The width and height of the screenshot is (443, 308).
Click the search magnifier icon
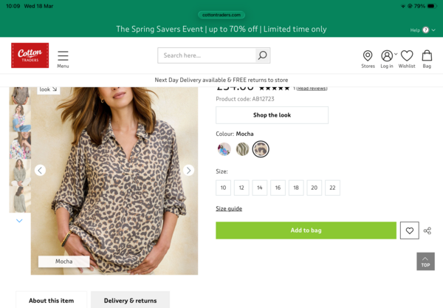pyautogui.click(x=261, y=55)
